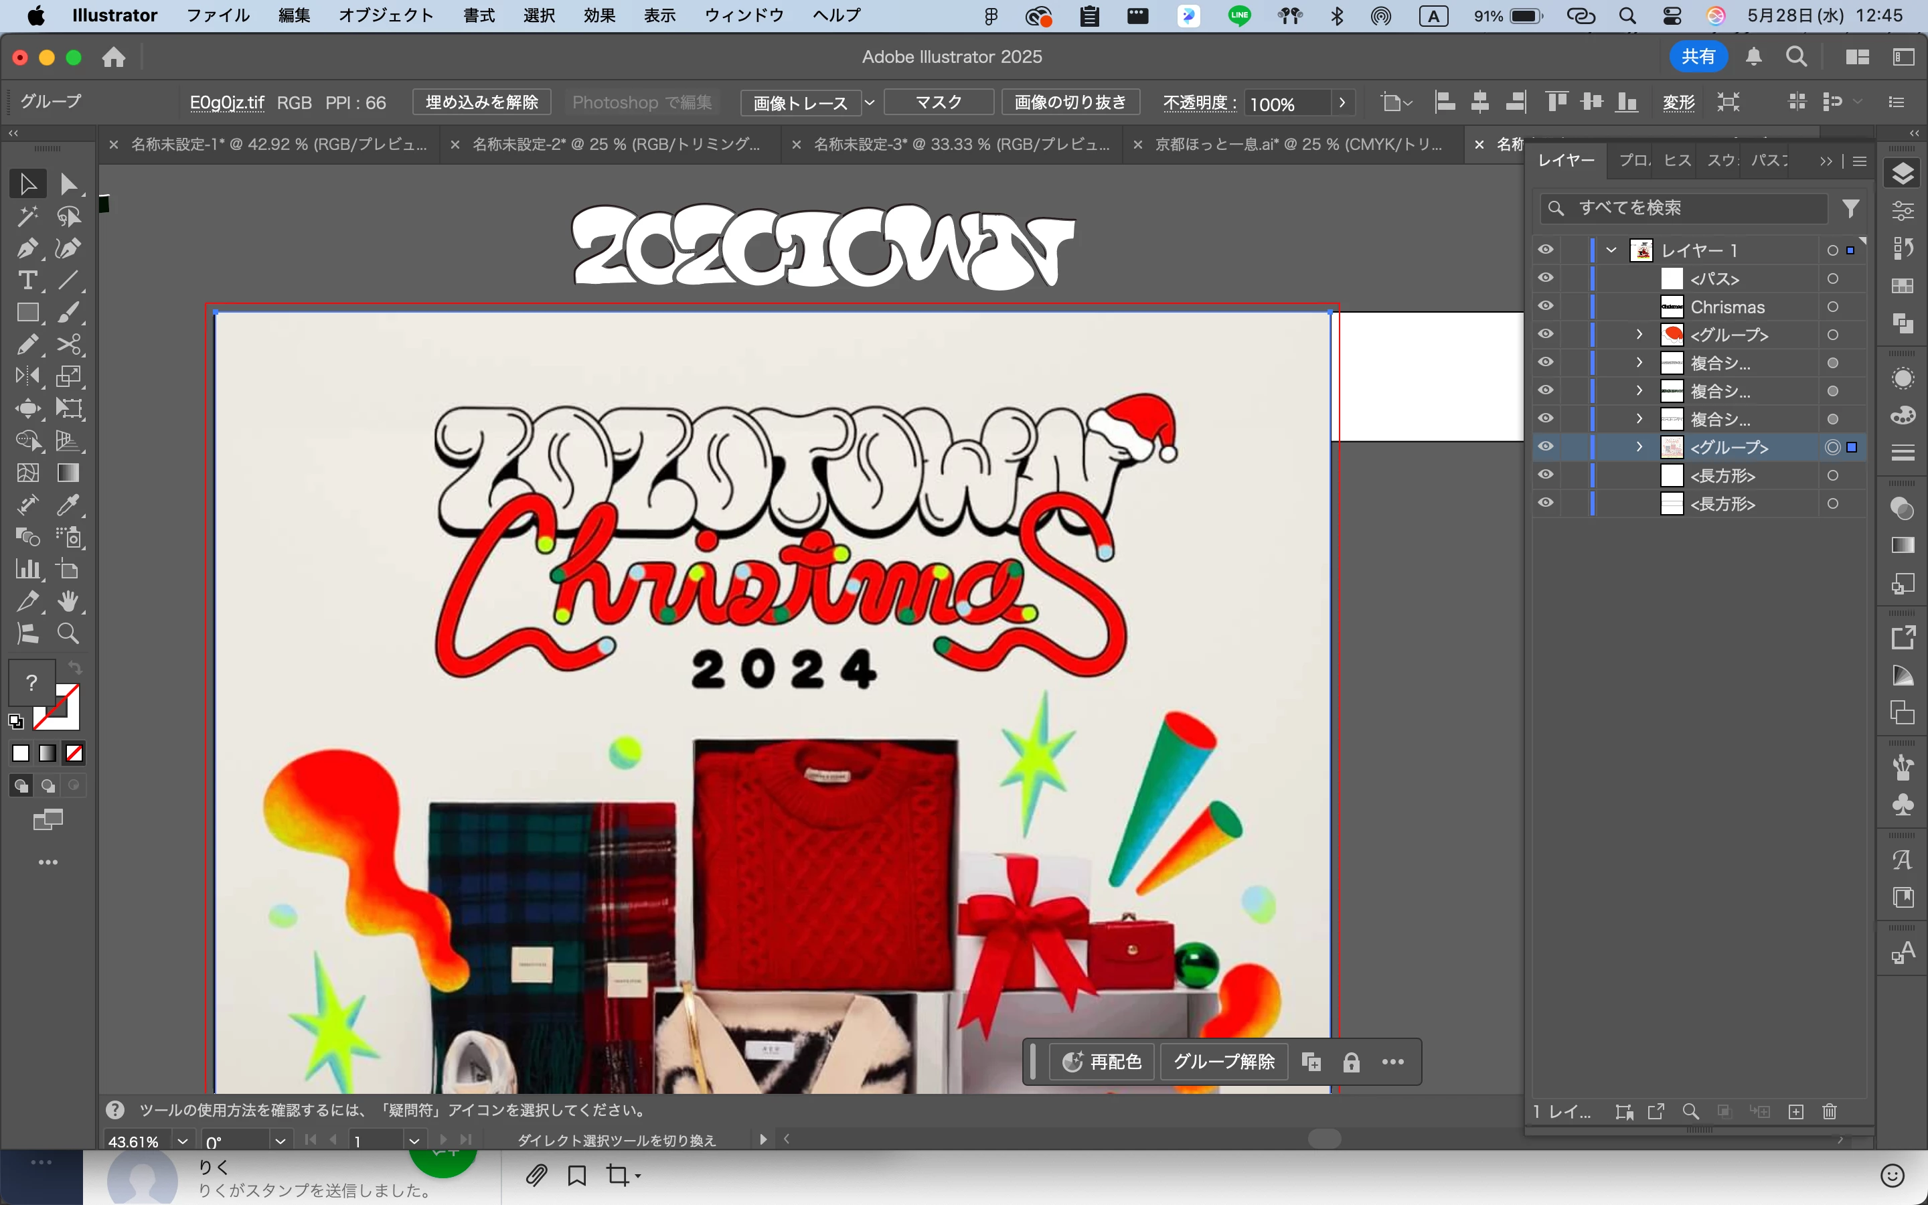This screenshot has height=1205, width=1928.
Task: Toggle visibility of the <パス> item
Action: pos(1546,278)
